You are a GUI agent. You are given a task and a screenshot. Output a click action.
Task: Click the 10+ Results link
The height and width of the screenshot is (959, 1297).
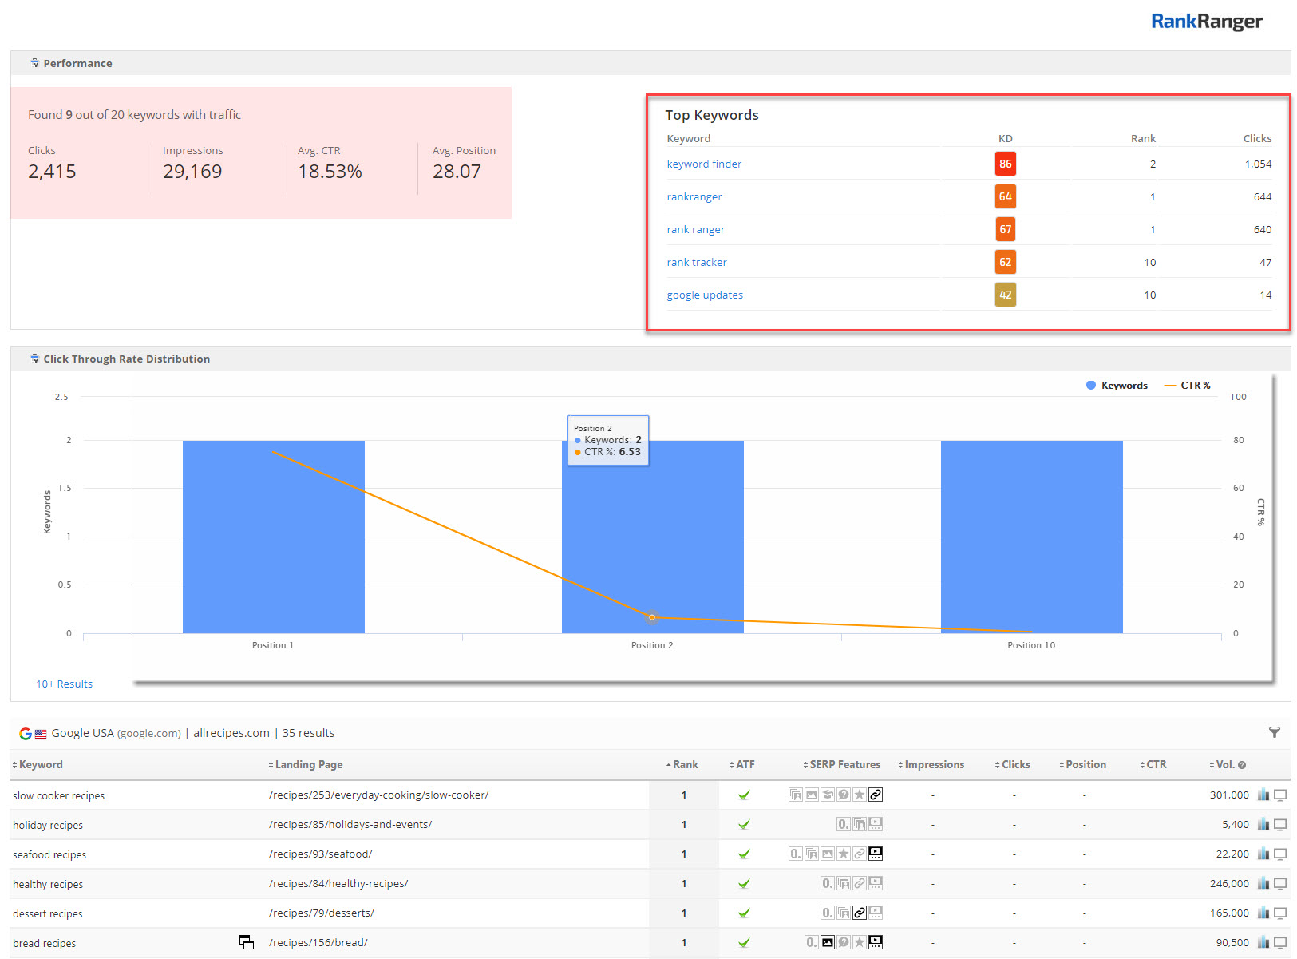click(x=64, y=684)
